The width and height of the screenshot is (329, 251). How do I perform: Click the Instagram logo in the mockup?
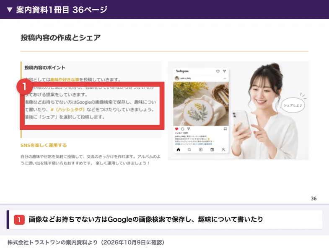coord(182,71)
